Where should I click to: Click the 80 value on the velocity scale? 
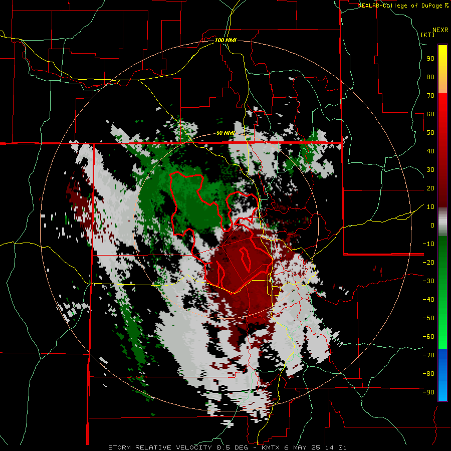[x=430, y=77]
